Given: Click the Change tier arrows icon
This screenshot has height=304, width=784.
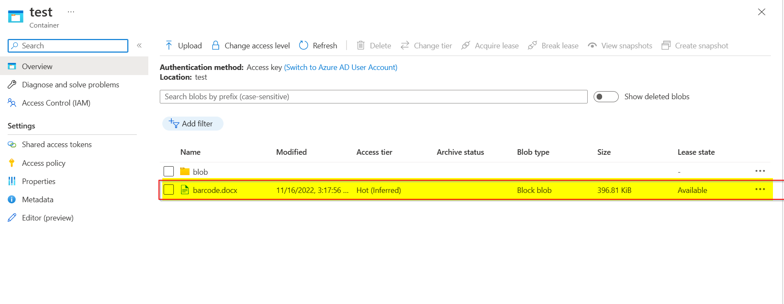Looking at the screenshot, I should 405,45.
